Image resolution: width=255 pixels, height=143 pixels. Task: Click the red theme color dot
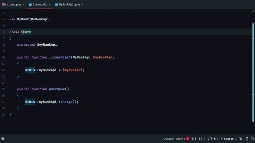(188, 139)
